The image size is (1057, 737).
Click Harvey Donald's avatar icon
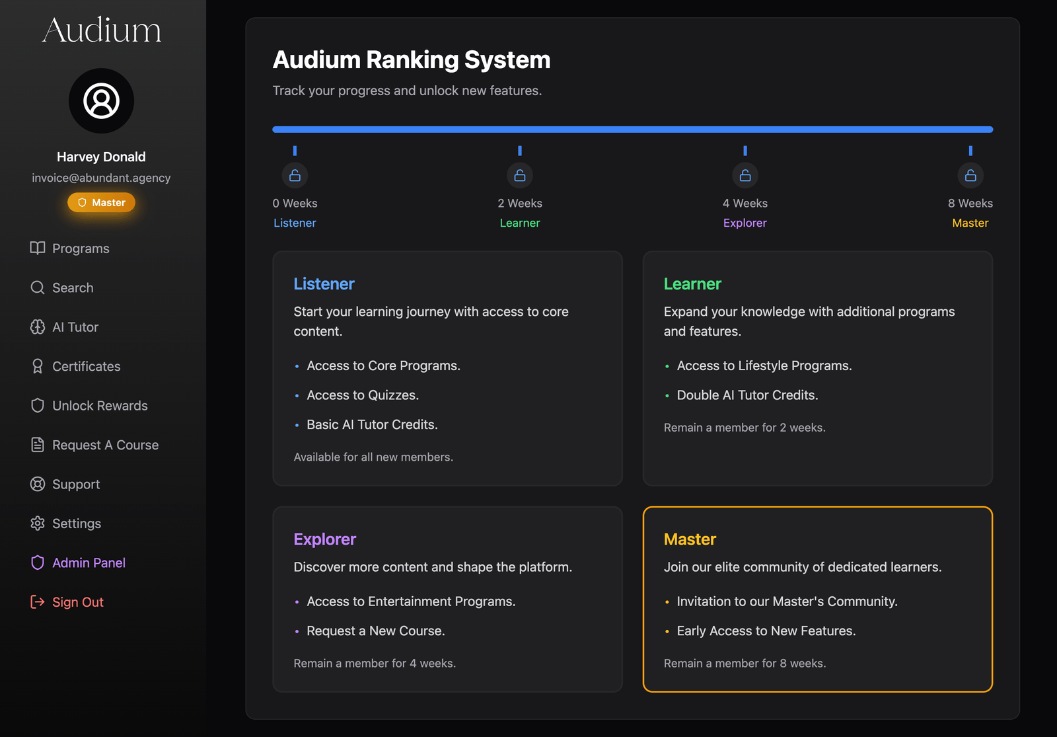pyautogui.click(x=101, y=100)
